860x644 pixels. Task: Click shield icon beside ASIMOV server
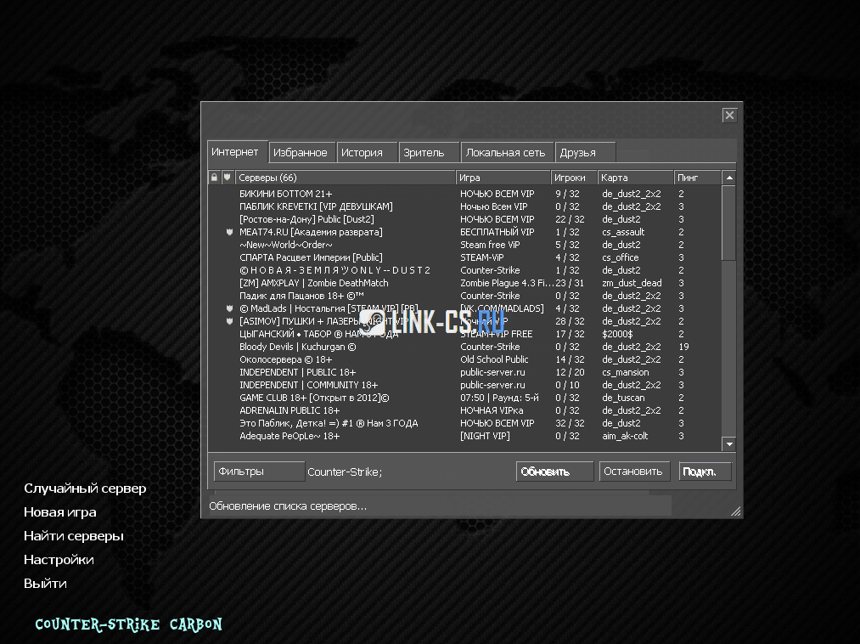point(229,321)
